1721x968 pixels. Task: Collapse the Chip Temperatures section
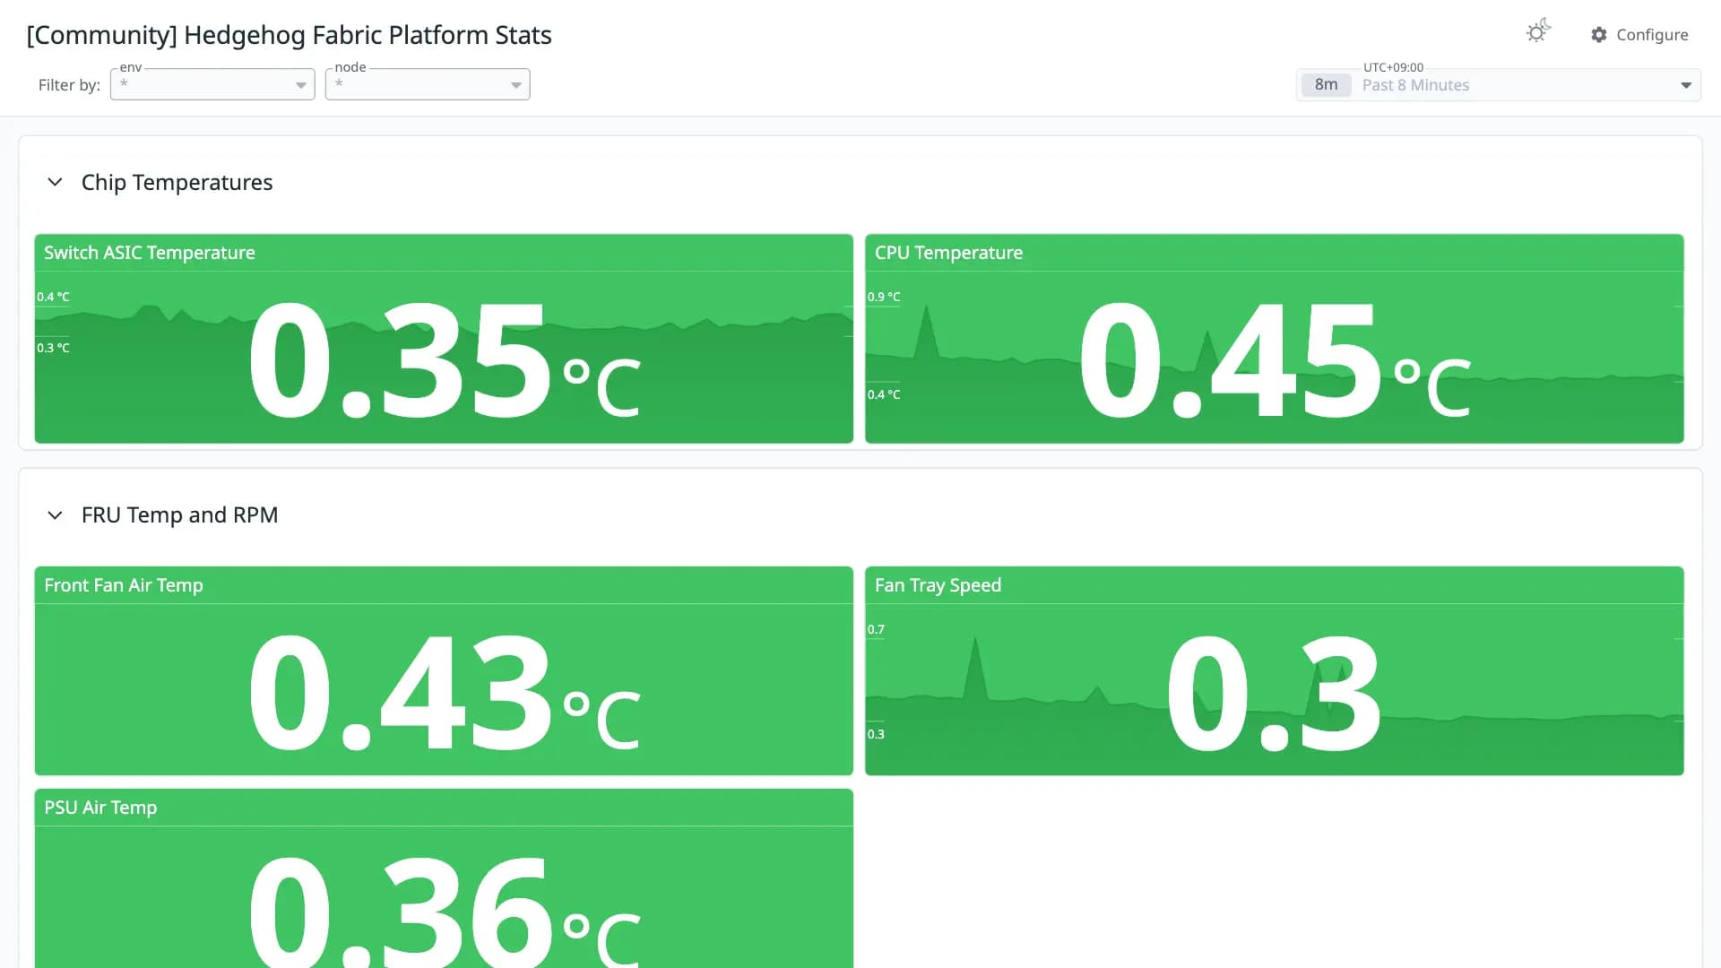point(55,182)
